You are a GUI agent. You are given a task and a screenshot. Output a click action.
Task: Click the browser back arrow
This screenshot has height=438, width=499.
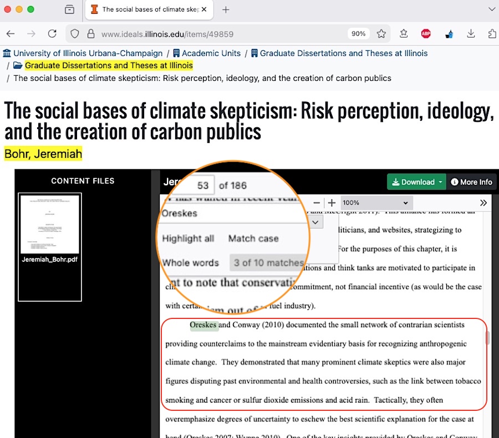click(x=11, y=34)
